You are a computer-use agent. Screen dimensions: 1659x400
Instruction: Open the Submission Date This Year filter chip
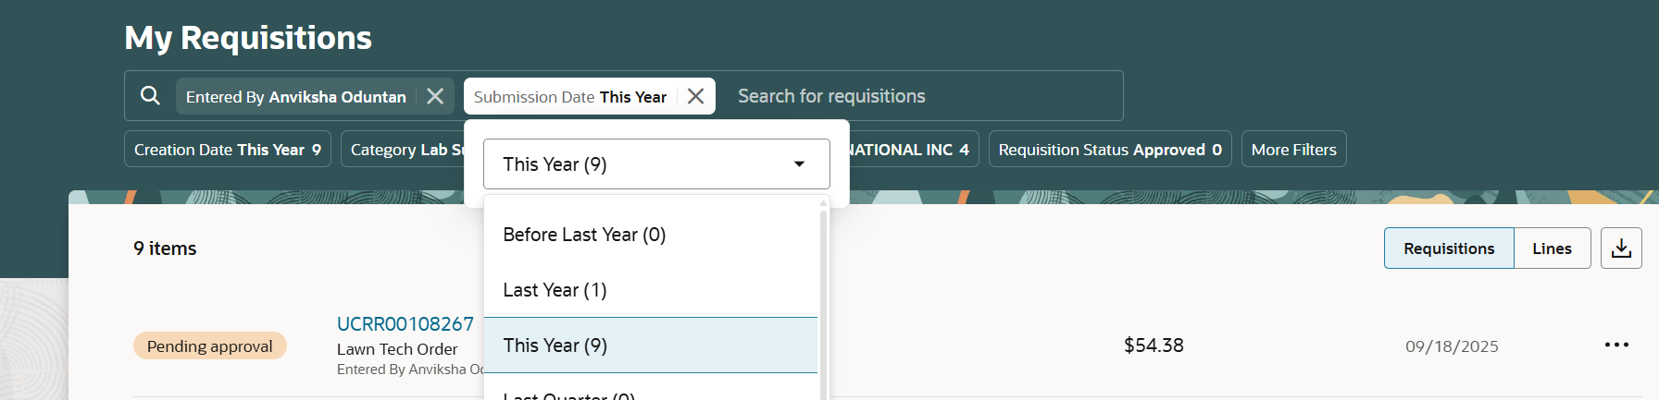pos(569,97)
